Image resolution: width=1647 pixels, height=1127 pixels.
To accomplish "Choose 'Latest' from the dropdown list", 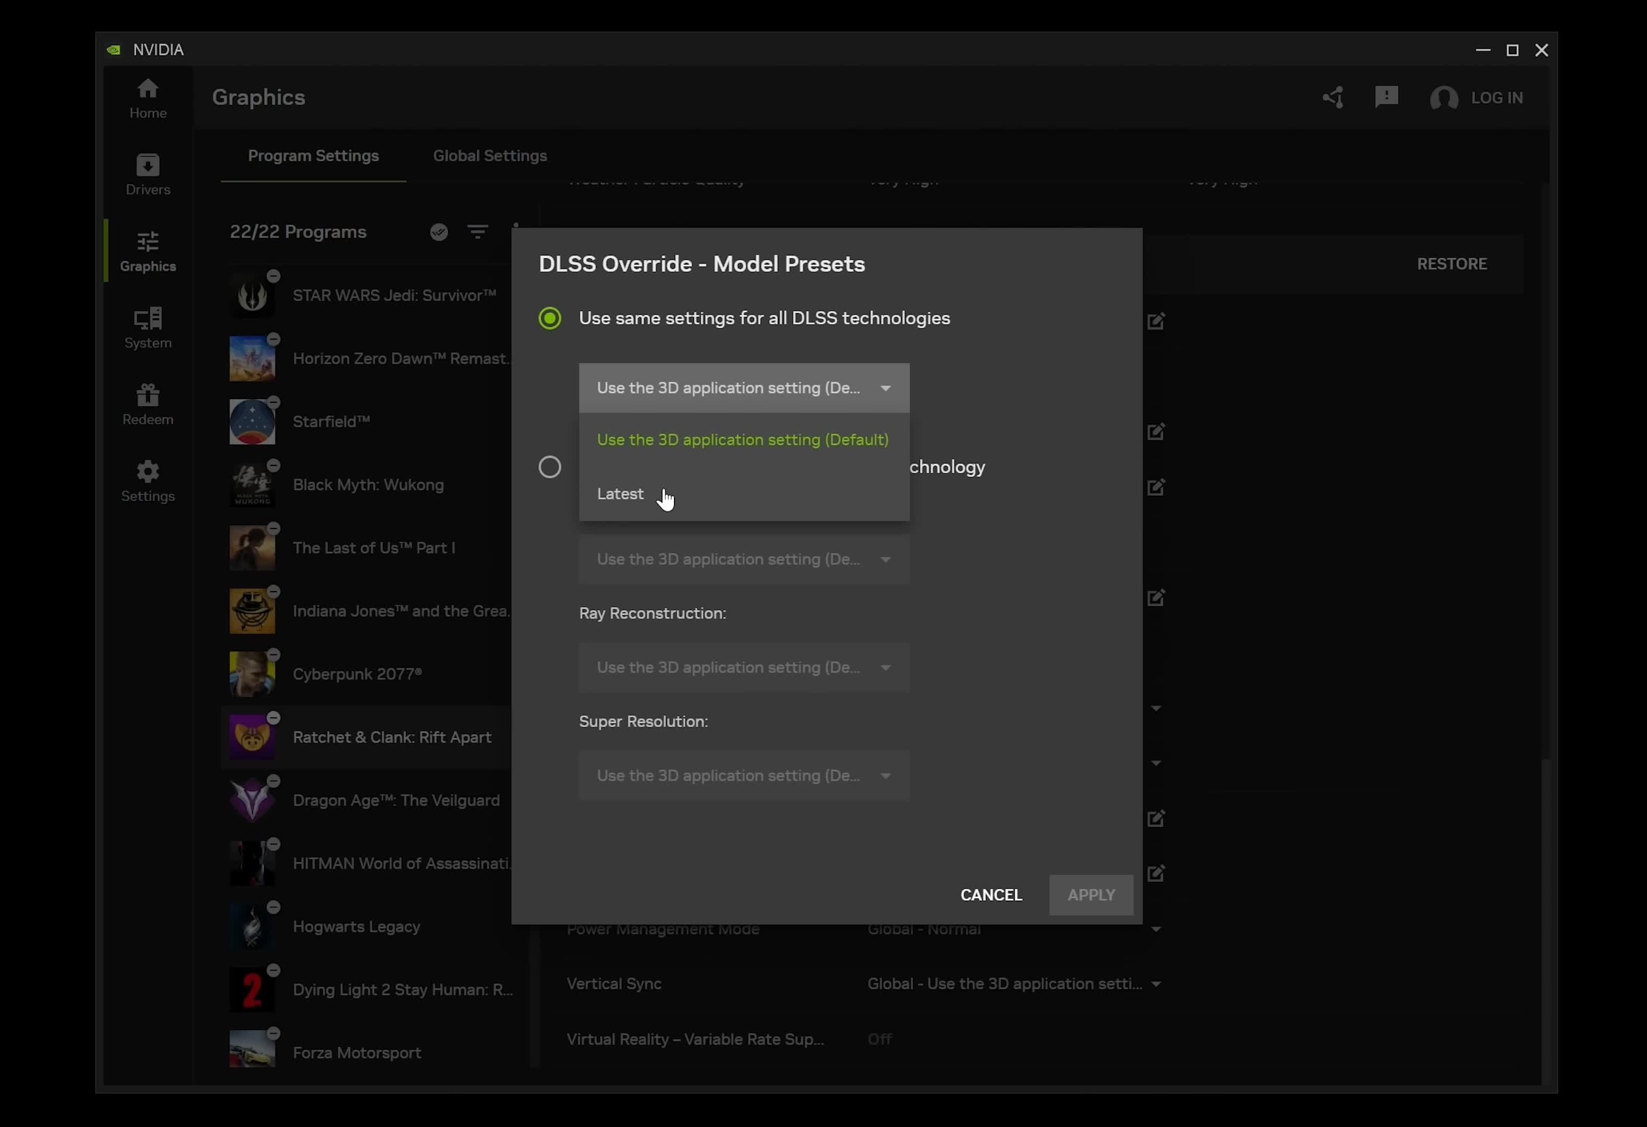I will pos(744,494).
